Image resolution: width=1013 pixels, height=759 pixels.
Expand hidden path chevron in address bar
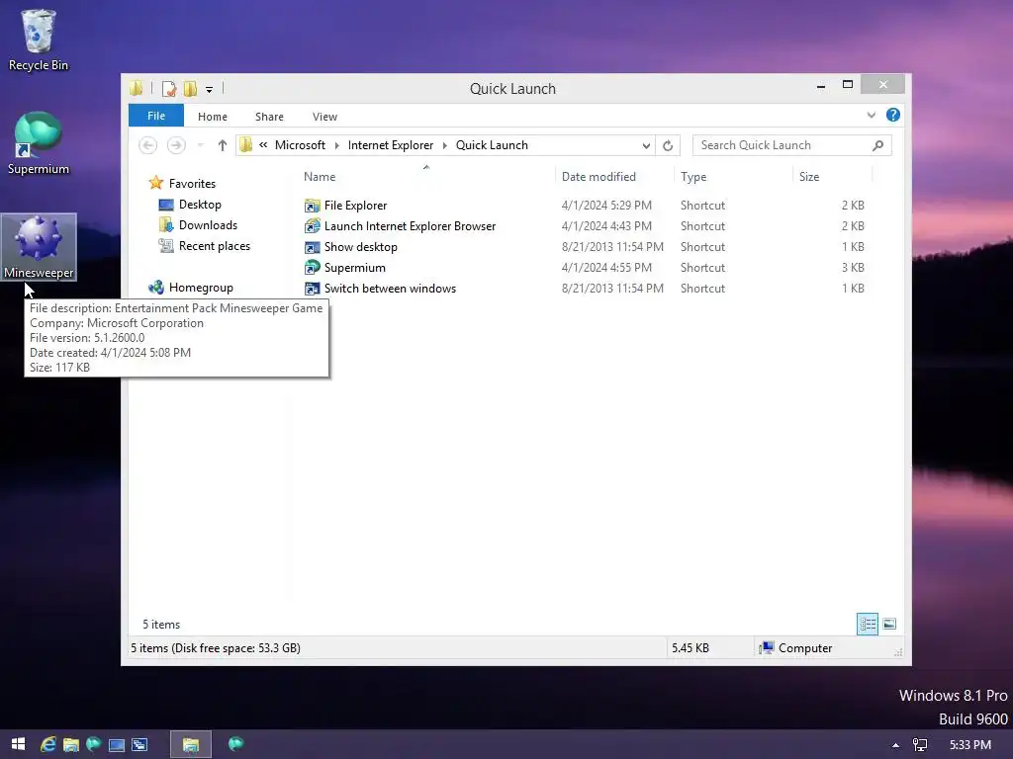coord(263,145)
